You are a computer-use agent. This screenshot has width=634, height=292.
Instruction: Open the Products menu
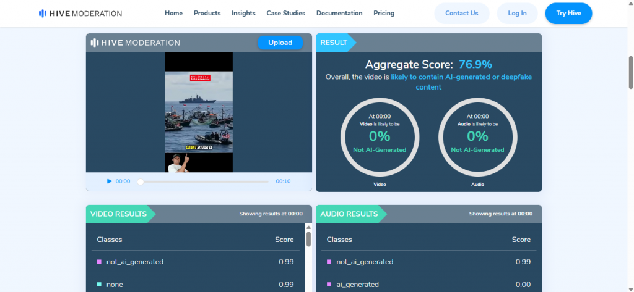(x=207, y=13)
